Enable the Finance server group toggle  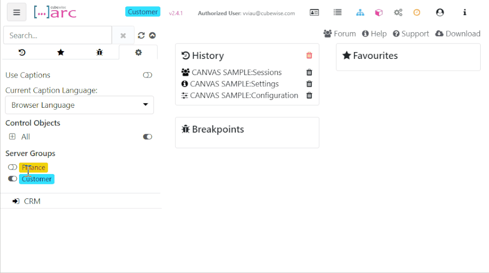coord(12,167)
